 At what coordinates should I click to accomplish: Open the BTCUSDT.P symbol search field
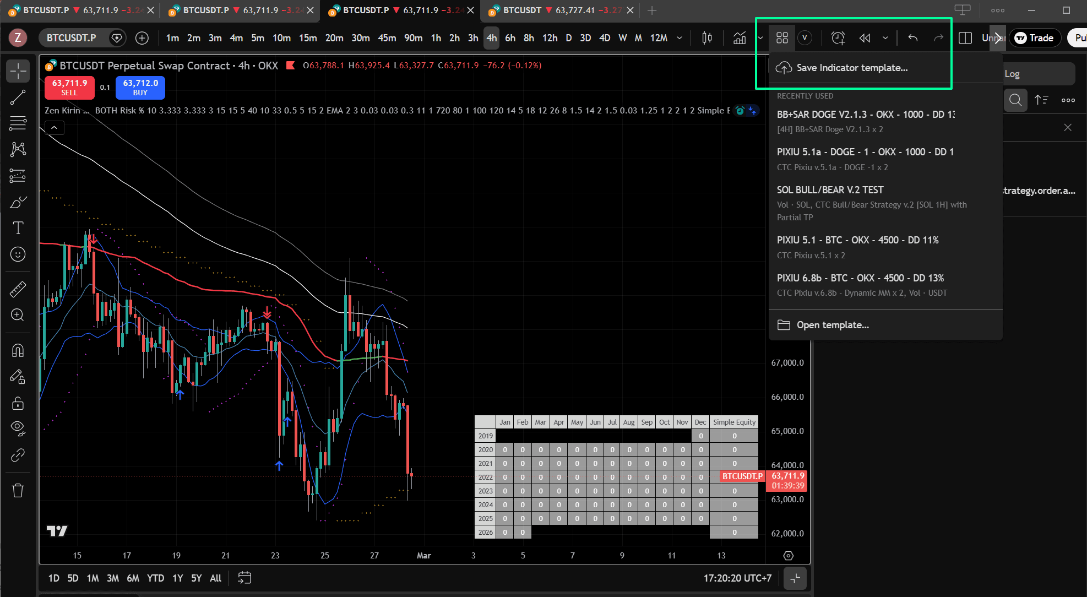pos(71,38)
